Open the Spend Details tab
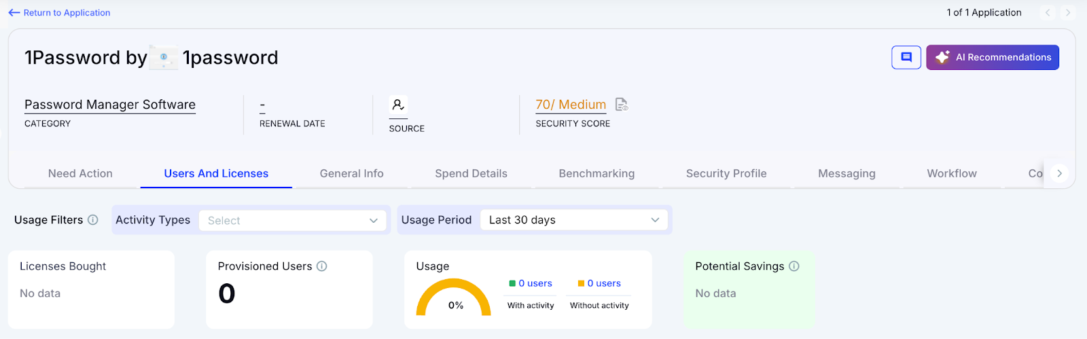 point(471,174)
